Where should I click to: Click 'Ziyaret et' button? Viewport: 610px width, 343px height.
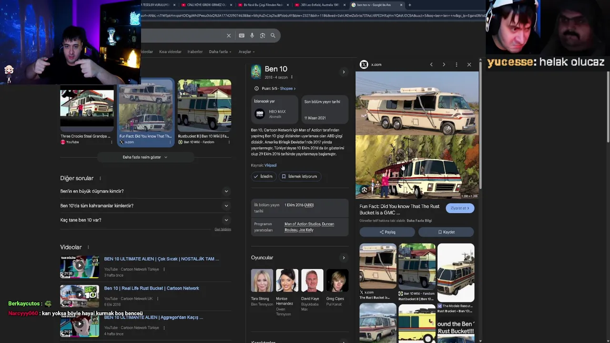pos(460,208)
